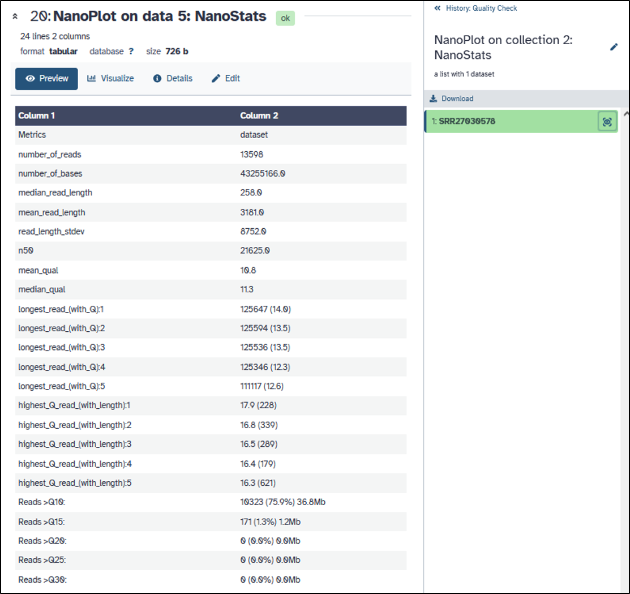The height and width of the screenshot is (594, 630).
Task: Select the value 17.9 (228)
Action: pyautogui.click(x=258, y=405)
